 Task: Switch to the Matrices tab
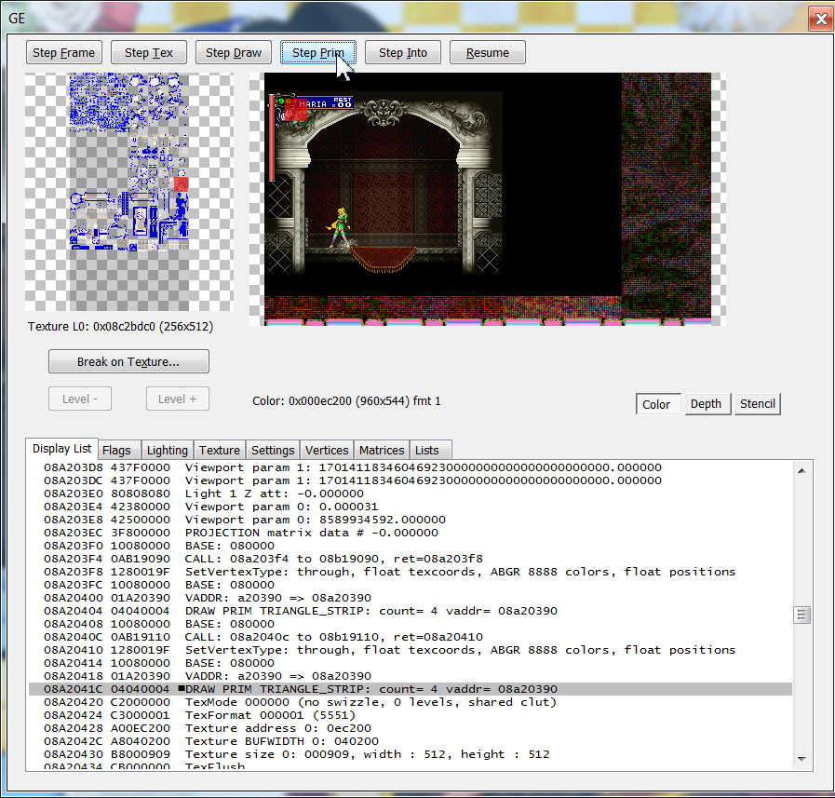click(x=382, y=451)
